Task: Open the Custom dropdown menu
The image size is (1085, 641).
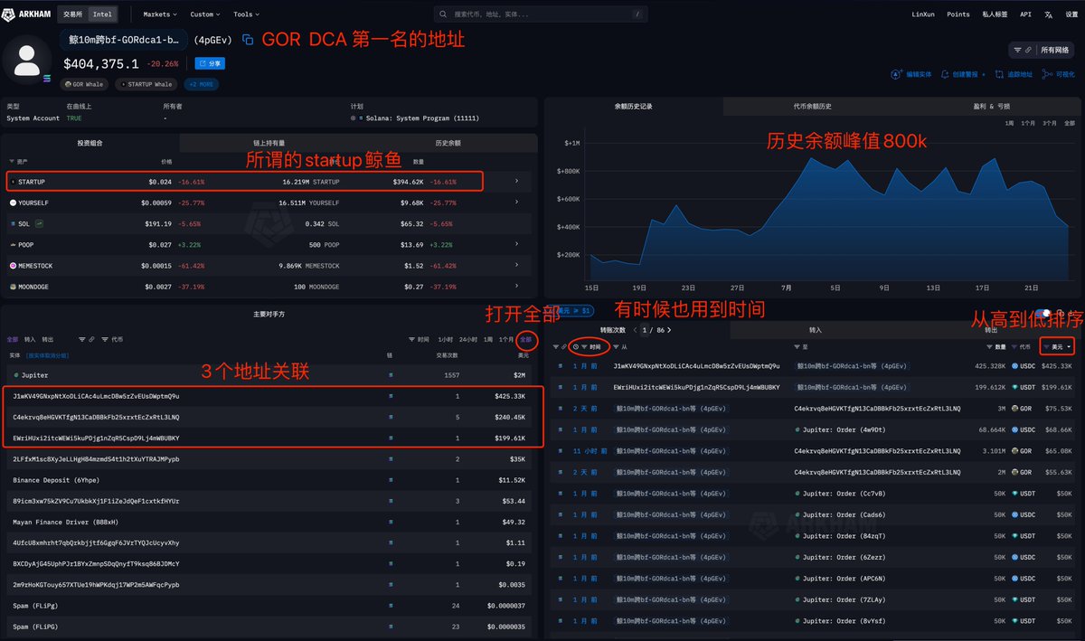Action: pos(205,14)
